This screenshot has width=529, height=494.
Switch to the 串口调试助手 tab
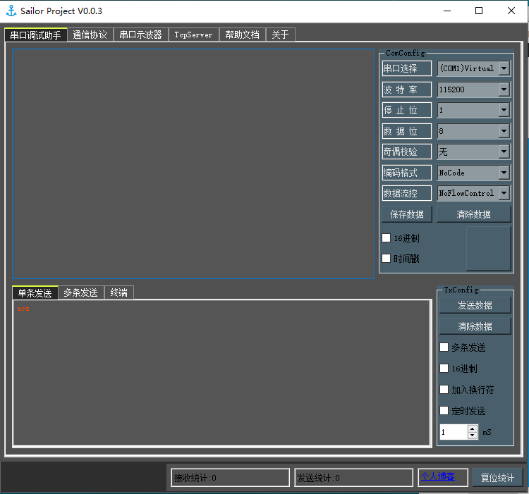click(x=36, y=35)
